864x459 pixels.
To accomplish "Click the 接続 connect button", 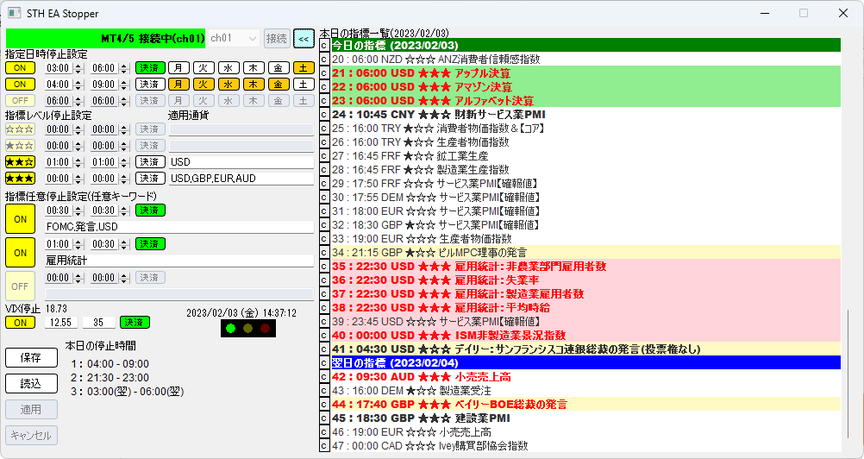I will click(x=276, y=38).
